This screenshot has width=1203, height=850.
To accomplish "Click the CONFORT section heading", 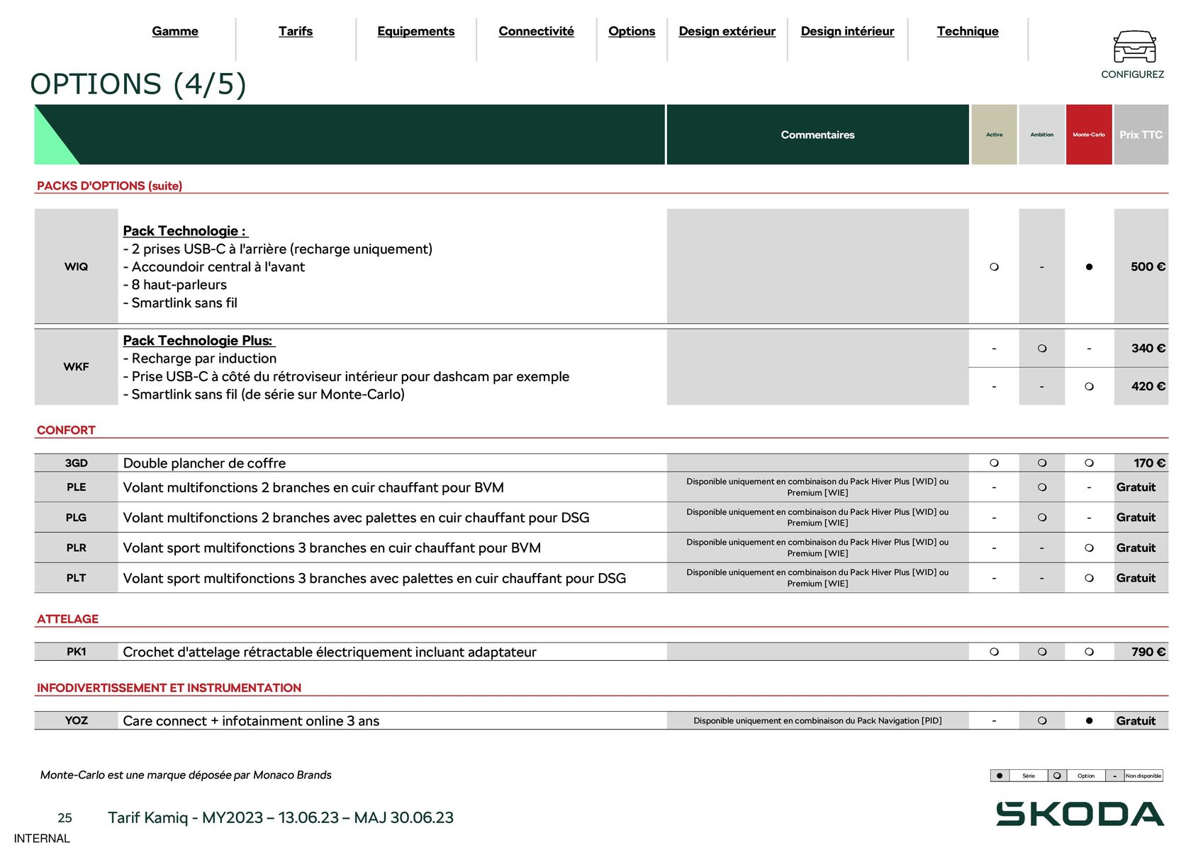I will pos(66,430).
